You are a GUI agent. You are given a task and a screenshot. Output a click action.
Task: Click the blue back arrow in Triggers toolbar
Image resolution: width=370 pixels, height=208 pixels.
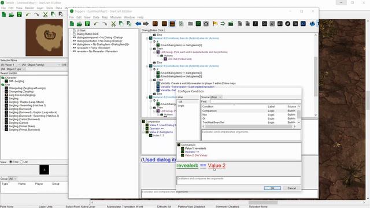click(138, 24)
